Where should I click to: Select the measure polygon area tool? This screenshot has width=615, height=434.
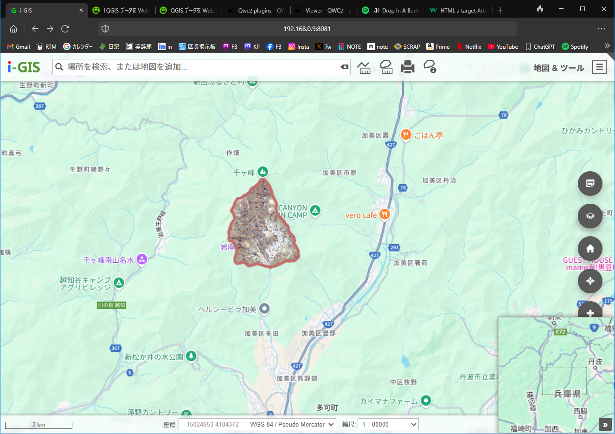coord(386,67)
